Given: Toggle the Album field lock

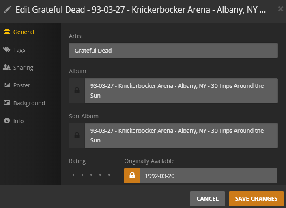Looking at the screenshot, I should [77, 91].
